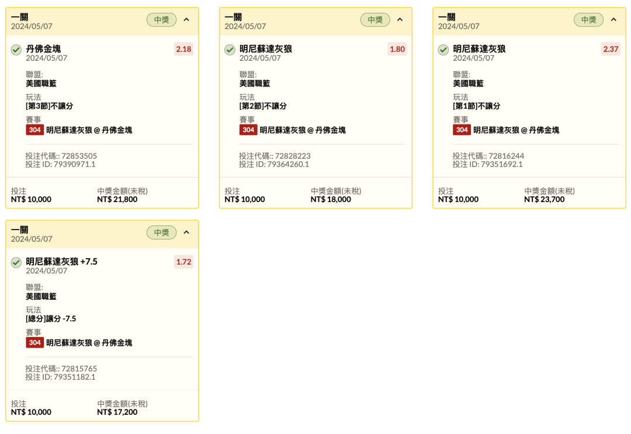Click matchup text in 第1節 card
The width and height of the screenshot is (631, 434).
click(x=516, y=130)
